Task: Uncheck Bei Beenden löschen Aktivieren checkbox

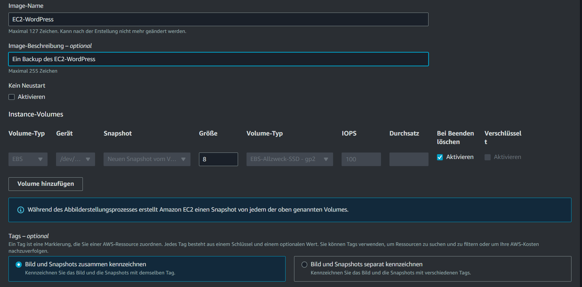Action: click(x=440, y=157)
